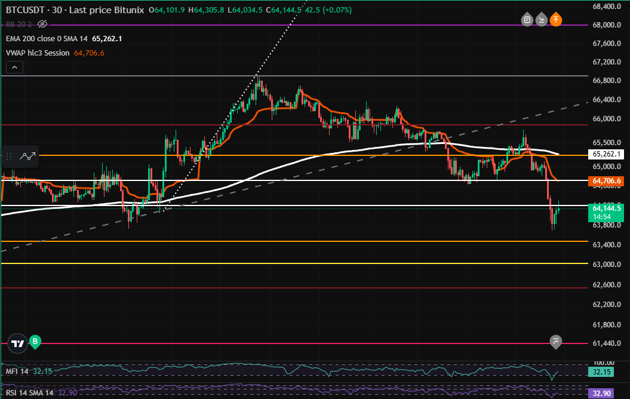Select the trend line tool on the floating toolbar
Image resolution: width=630 pixels, height=399 pixels.
point(27,156)
